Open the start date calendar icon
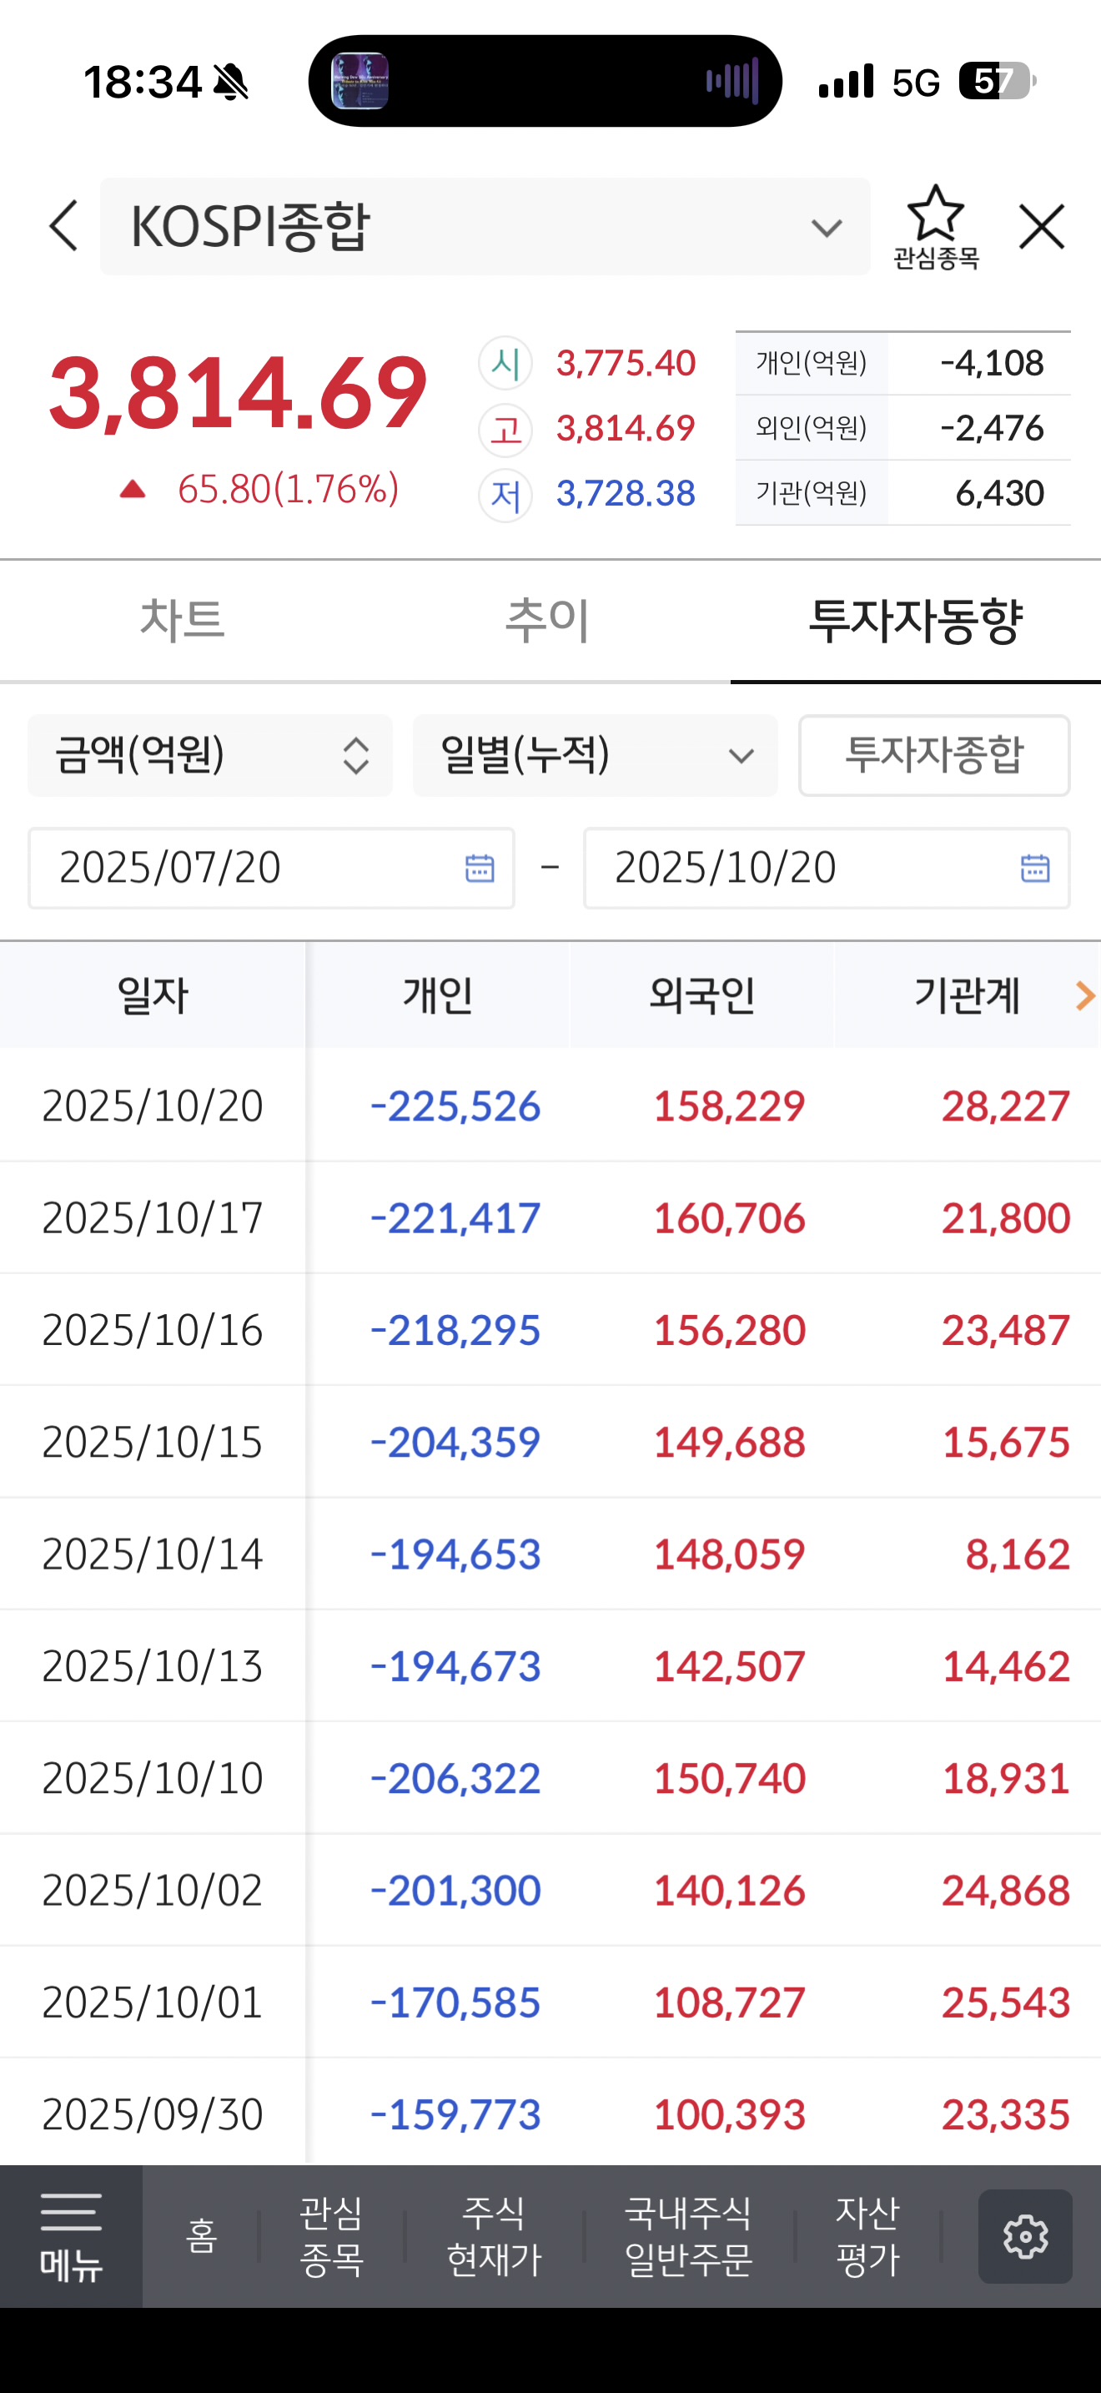 (x=479, y=868)
